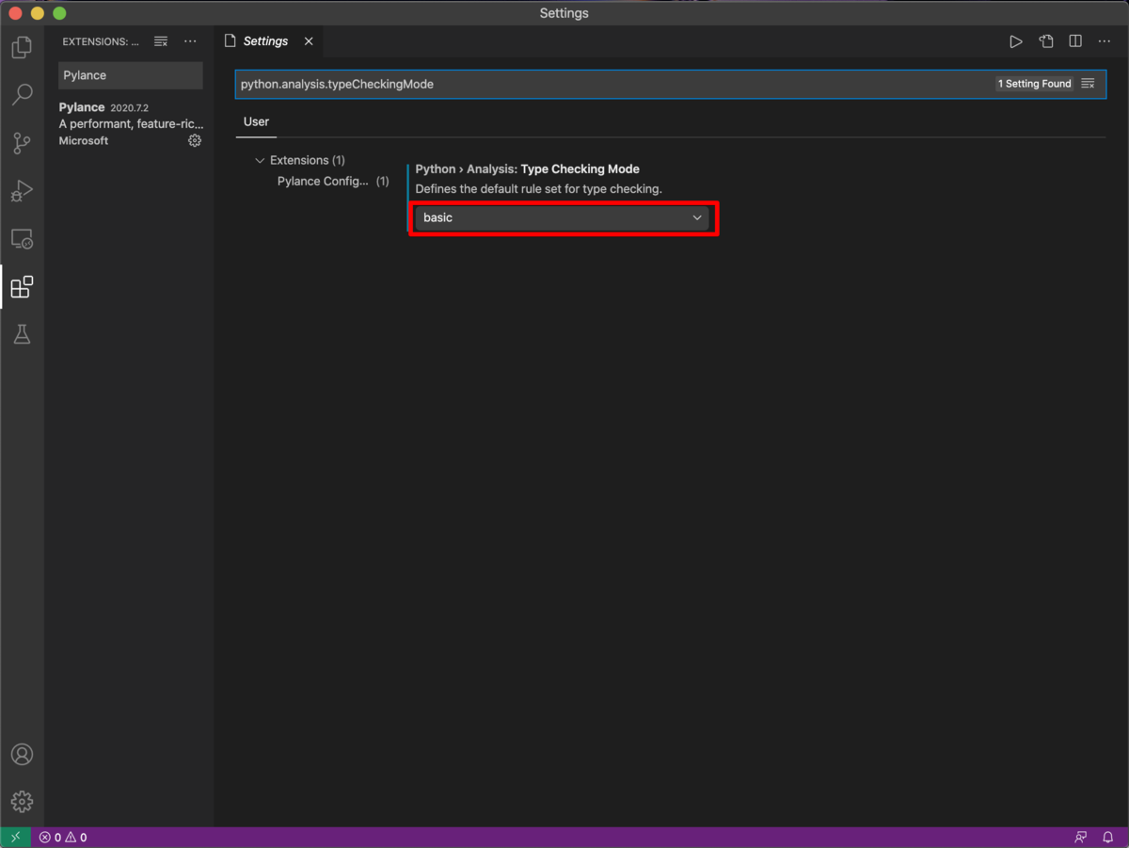Screen dimensions: 1129x848
Task: Click the Run triangle icon in editor toolbar
Action: [1016, 41]
